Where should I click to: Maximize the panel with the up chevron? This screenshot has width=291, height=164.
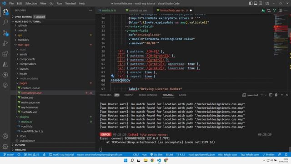tap(282, 95)
